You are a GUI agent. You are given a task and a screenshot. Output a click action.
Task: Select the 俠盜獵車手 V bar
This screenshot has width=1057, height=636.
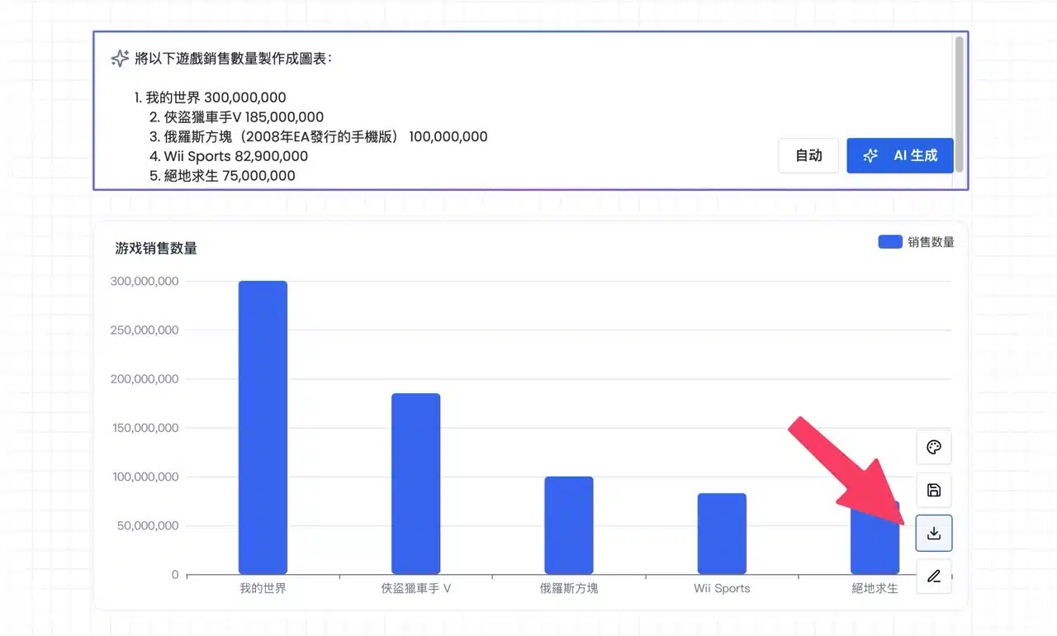click(x=415, y=483)
